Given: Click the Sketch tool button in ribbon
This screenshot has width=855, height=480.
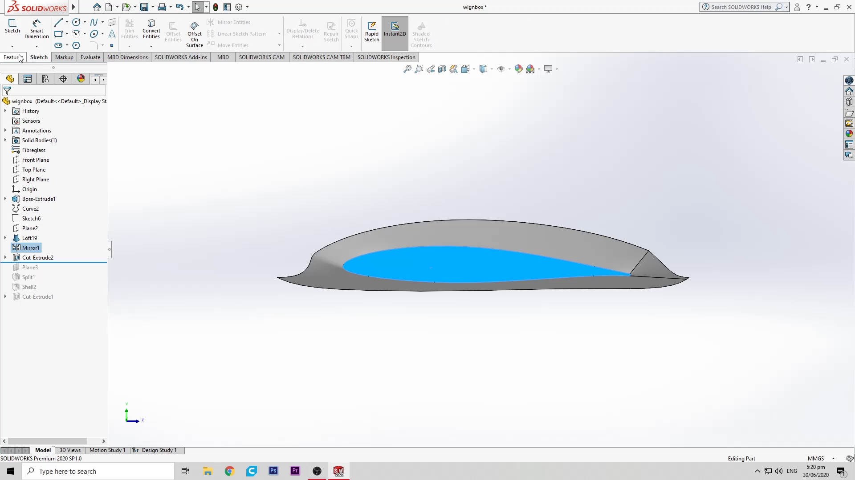Looking at the screenshot, I should pos(12,26).
